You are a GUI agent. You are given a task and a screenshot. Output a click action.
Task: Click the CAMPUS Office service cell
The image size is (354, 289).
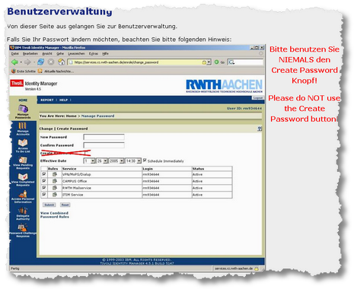point(102,181)
